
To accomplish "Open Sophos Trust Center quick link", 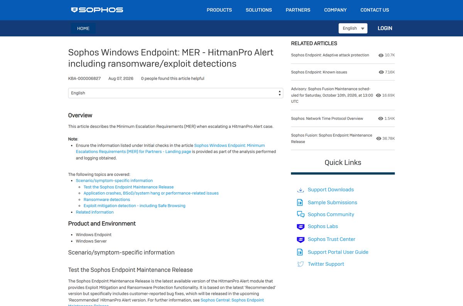I will click(331, 239).
